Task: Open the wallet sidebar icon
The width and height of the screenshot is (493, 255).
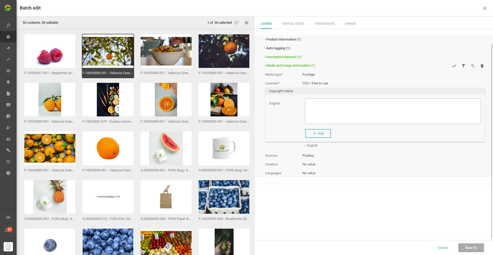Action: coord(8,116)
